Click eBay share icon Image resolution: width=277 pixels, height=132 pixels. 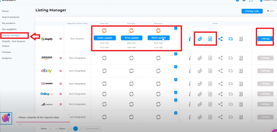click(220, 71)
